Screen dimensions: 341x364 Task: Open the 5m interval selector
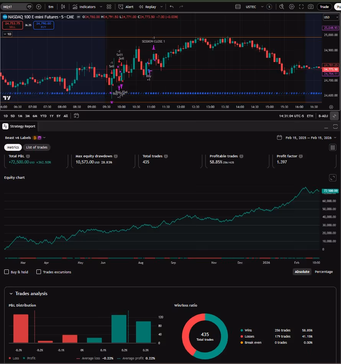(51, 7)
